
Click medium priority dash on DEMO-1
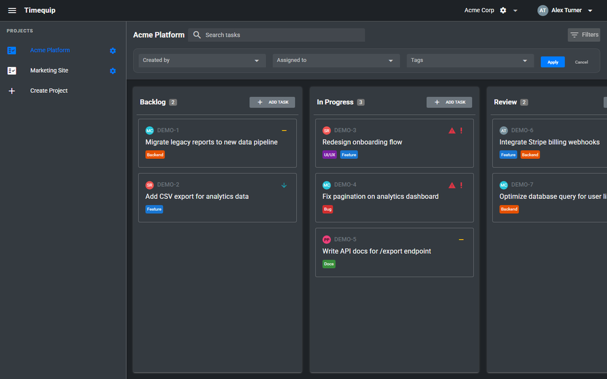284,131
